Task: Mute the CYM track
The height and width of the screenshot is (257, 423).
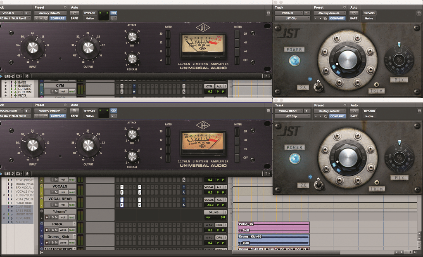Action: tap(56, 91)
